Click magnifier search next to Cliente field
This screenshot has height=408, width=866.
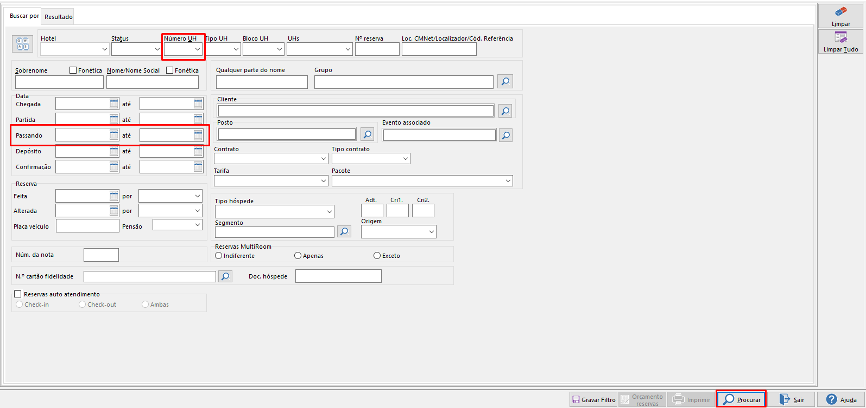[x=505, y=111]
